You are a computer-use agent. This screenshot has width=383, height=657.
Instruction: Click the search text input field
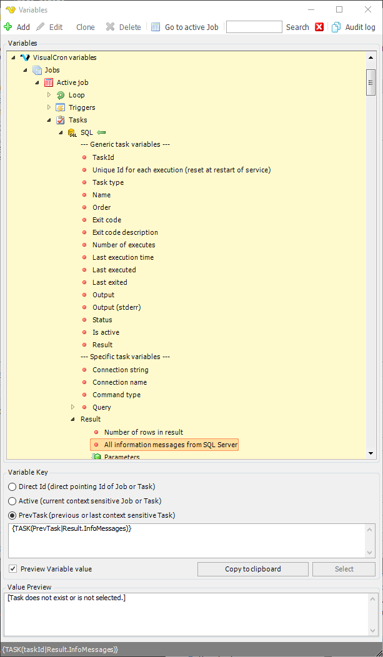pyautogui.click(x=254, y=27)
